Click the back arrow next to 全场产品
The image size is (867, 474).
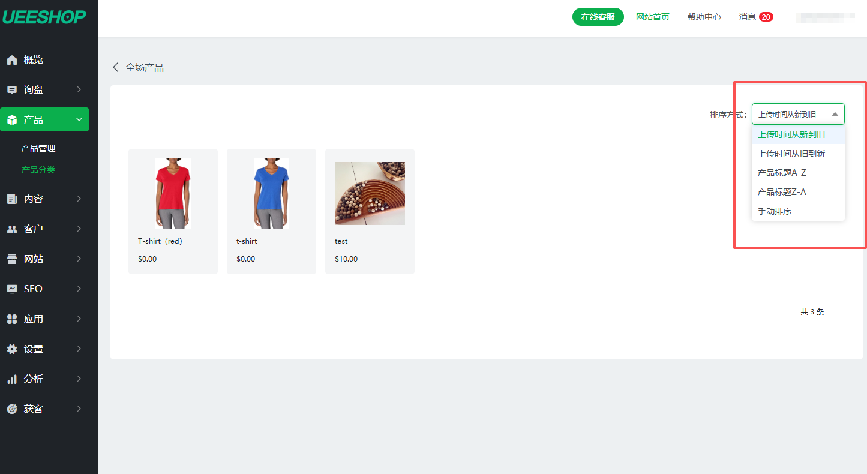115,67
